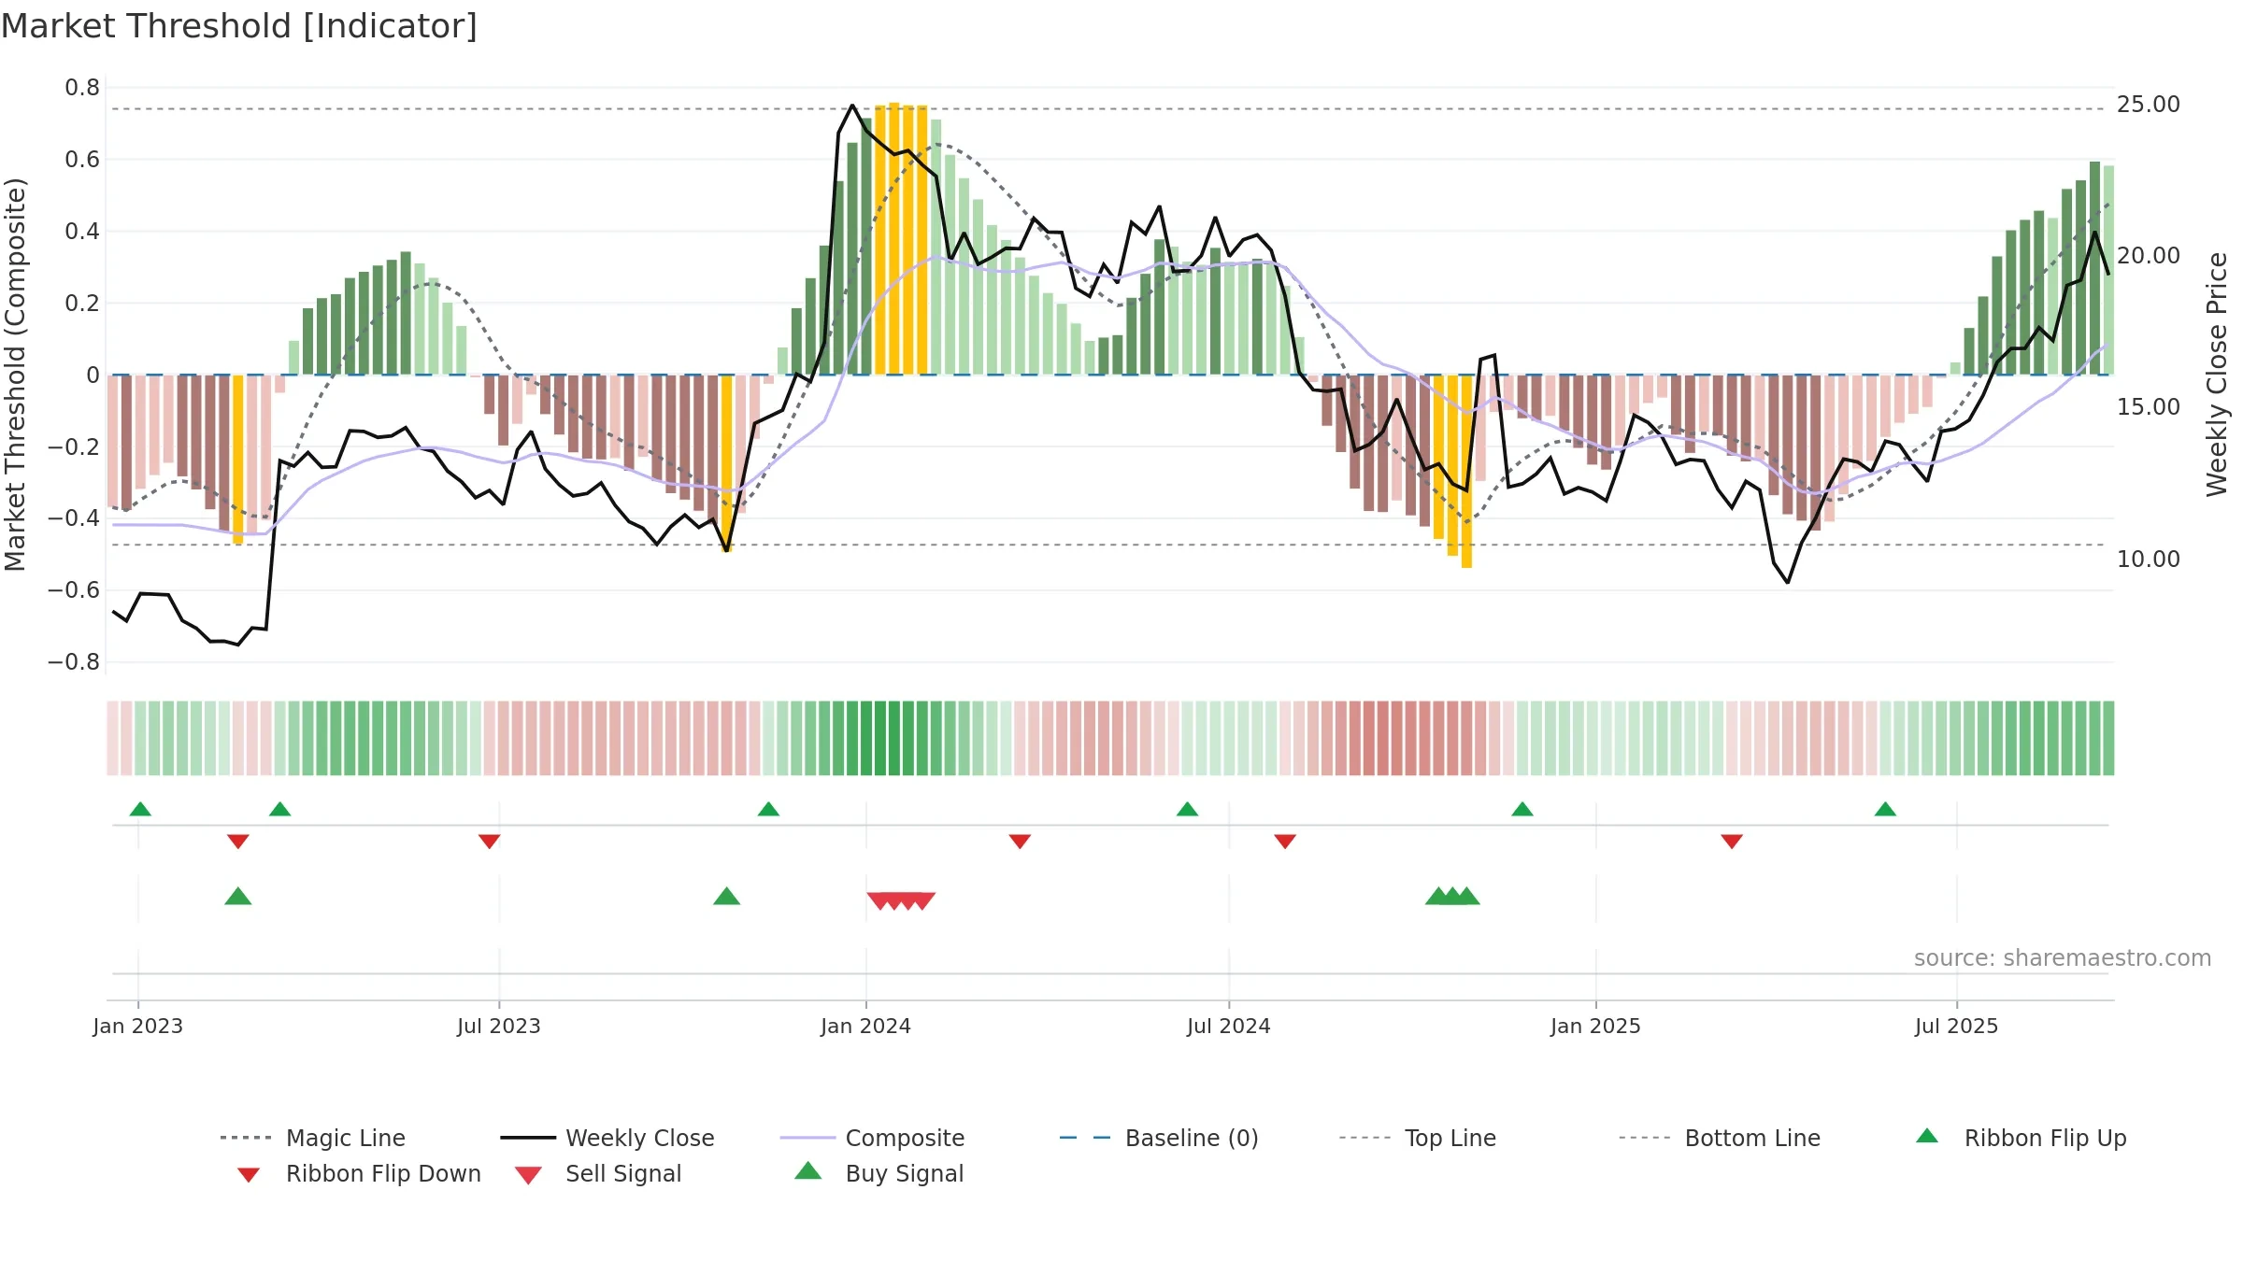Toggle Sell Signal legend entry
This screenshot has width=2243, height=1261.
(x=598, y=1173)
